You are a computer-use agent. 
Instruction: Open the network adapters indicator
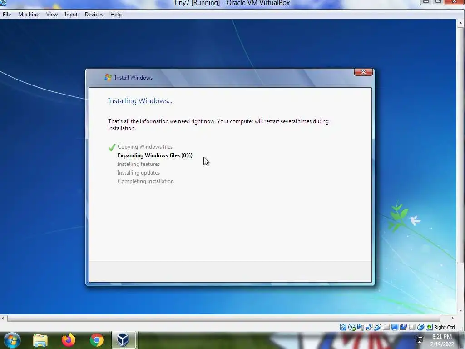369,327
